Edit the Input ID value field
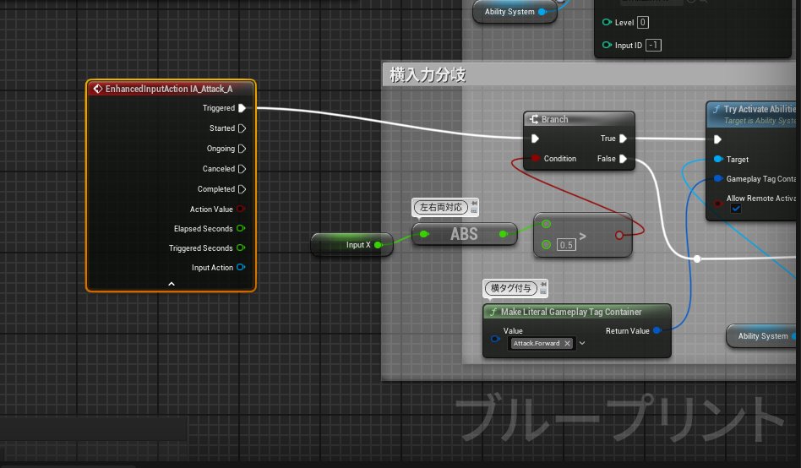The width and height of the screenshot is (801, 468). click(653, 46)
